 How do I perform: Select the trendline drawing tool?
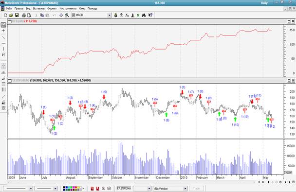click(3, 37)
